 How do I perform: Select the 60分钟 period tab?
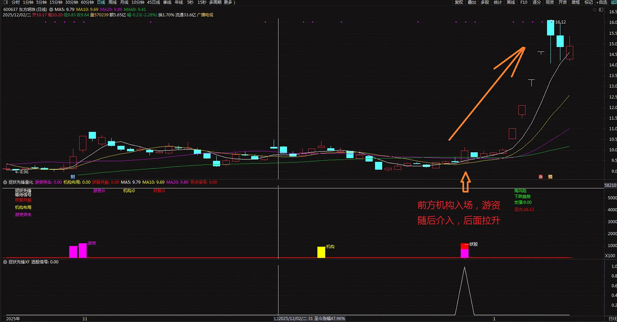[87, 2]
